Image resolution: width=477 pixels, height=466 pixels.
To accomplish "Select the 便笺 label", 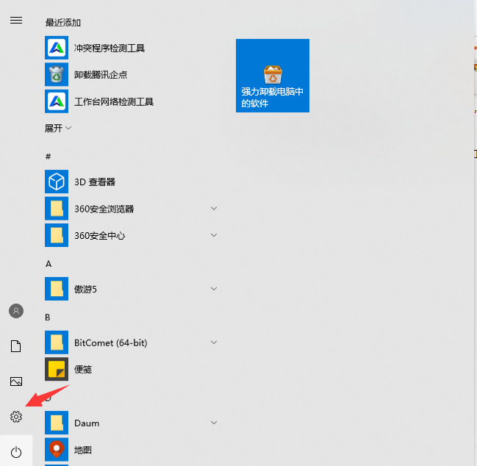I will 83,369.
